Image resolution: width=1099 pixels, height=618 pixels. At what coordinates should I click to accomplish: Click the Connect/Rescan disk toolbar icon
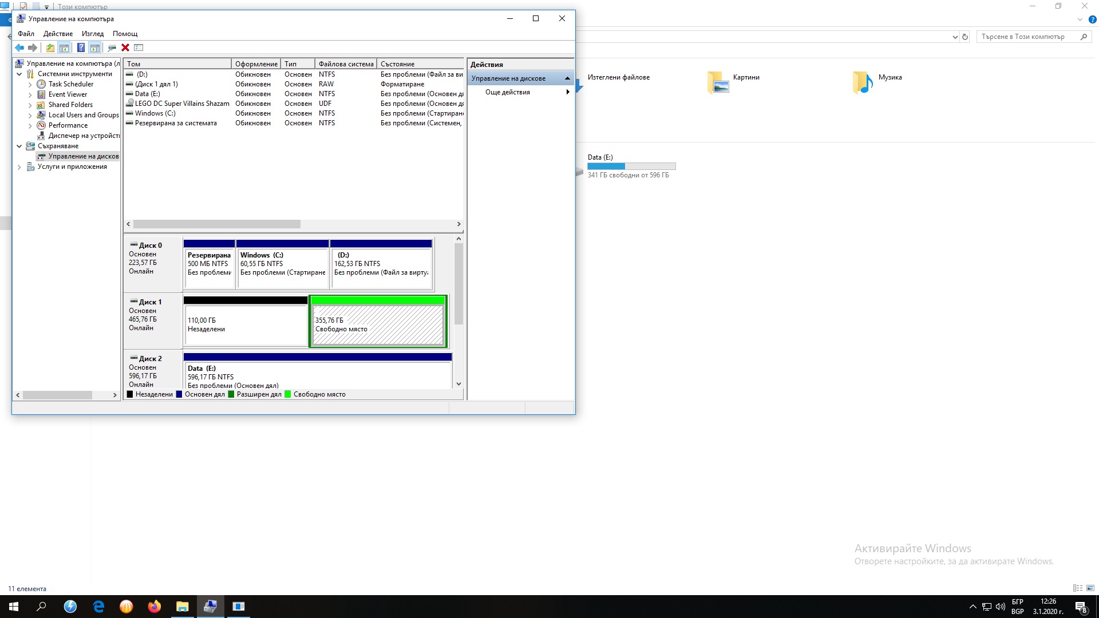[x=112, y=48]
